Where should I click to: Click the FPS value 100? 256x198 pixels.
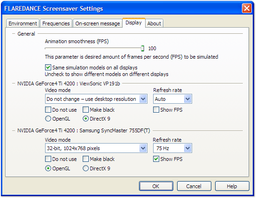[152, 48]
